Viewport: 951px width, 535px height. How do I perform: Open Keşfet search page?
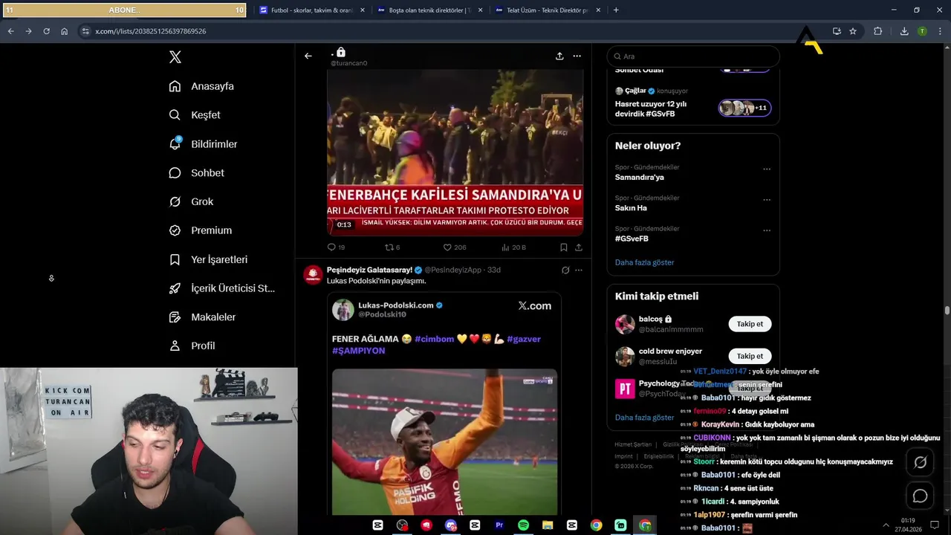click(195, 115)
